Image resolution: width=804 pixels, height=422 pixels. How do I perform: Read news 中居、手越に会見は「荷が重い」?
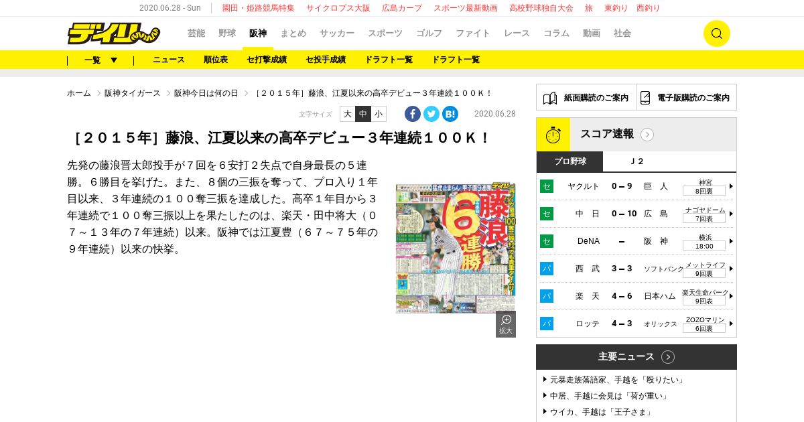(x=610, y=396)
